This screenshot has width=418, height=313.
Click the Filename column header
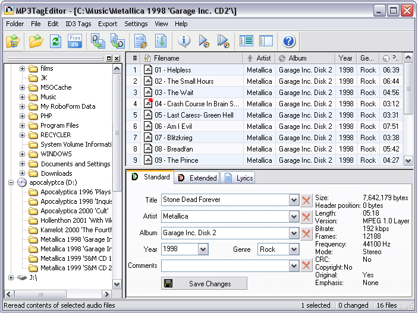166,58
